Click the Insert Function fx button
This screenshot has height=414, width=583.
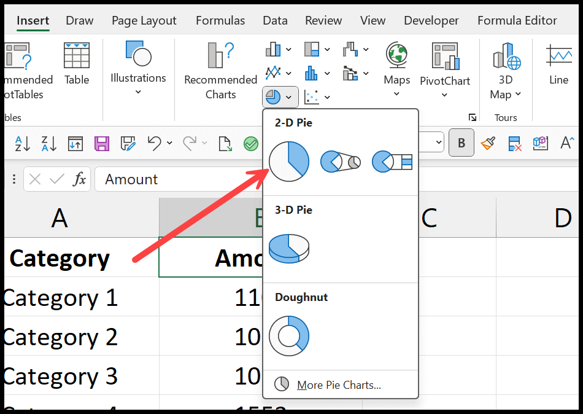[79, 179]
